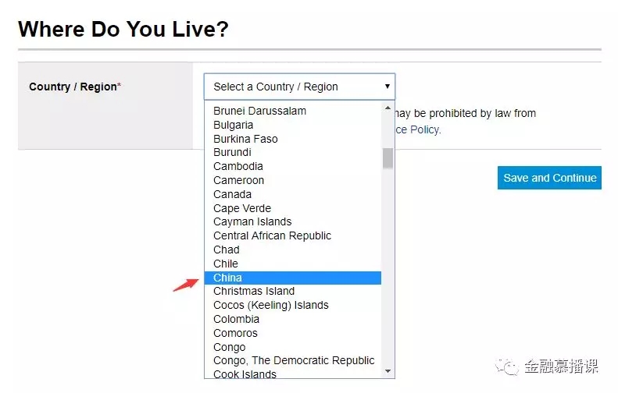Screen dimensions: 618x393
Task: Select Bulgaria from the dropdown list
Action: point(234,125)
